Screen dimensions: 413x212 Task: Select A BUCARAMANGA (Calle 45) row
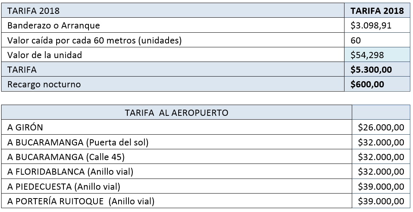pos(206,157)
